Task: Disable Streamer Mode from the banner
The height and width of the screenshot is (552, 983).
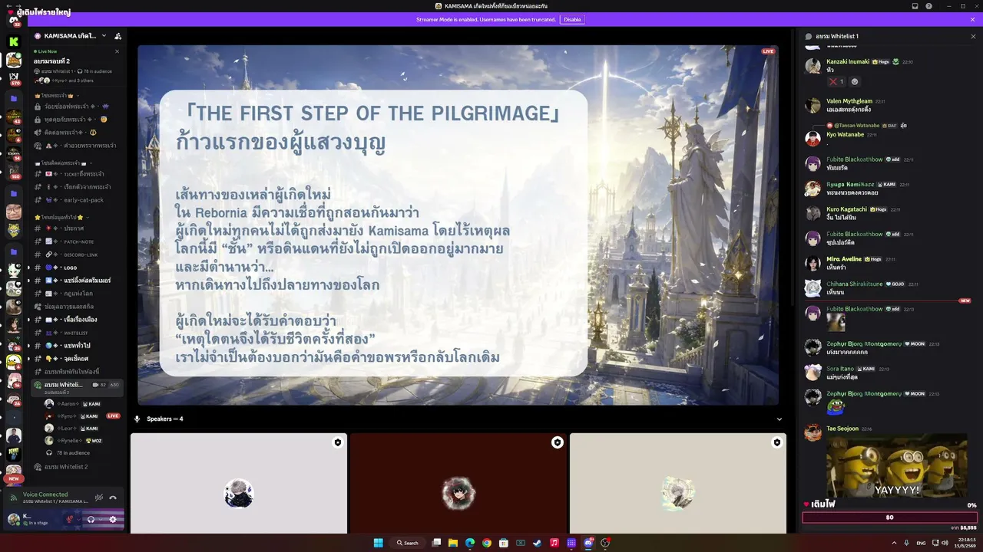Action: coord(572,19)
